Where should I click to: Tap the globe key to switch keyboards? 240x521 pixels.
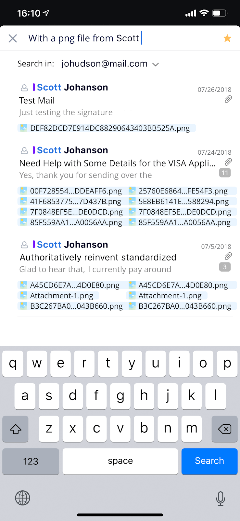(x=22, y=498)
